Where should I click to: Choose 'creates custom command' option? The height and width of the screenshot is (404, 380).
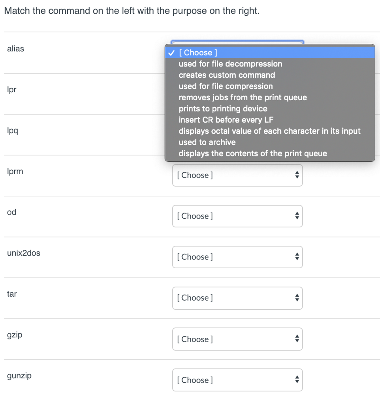[x=227, y=75]
